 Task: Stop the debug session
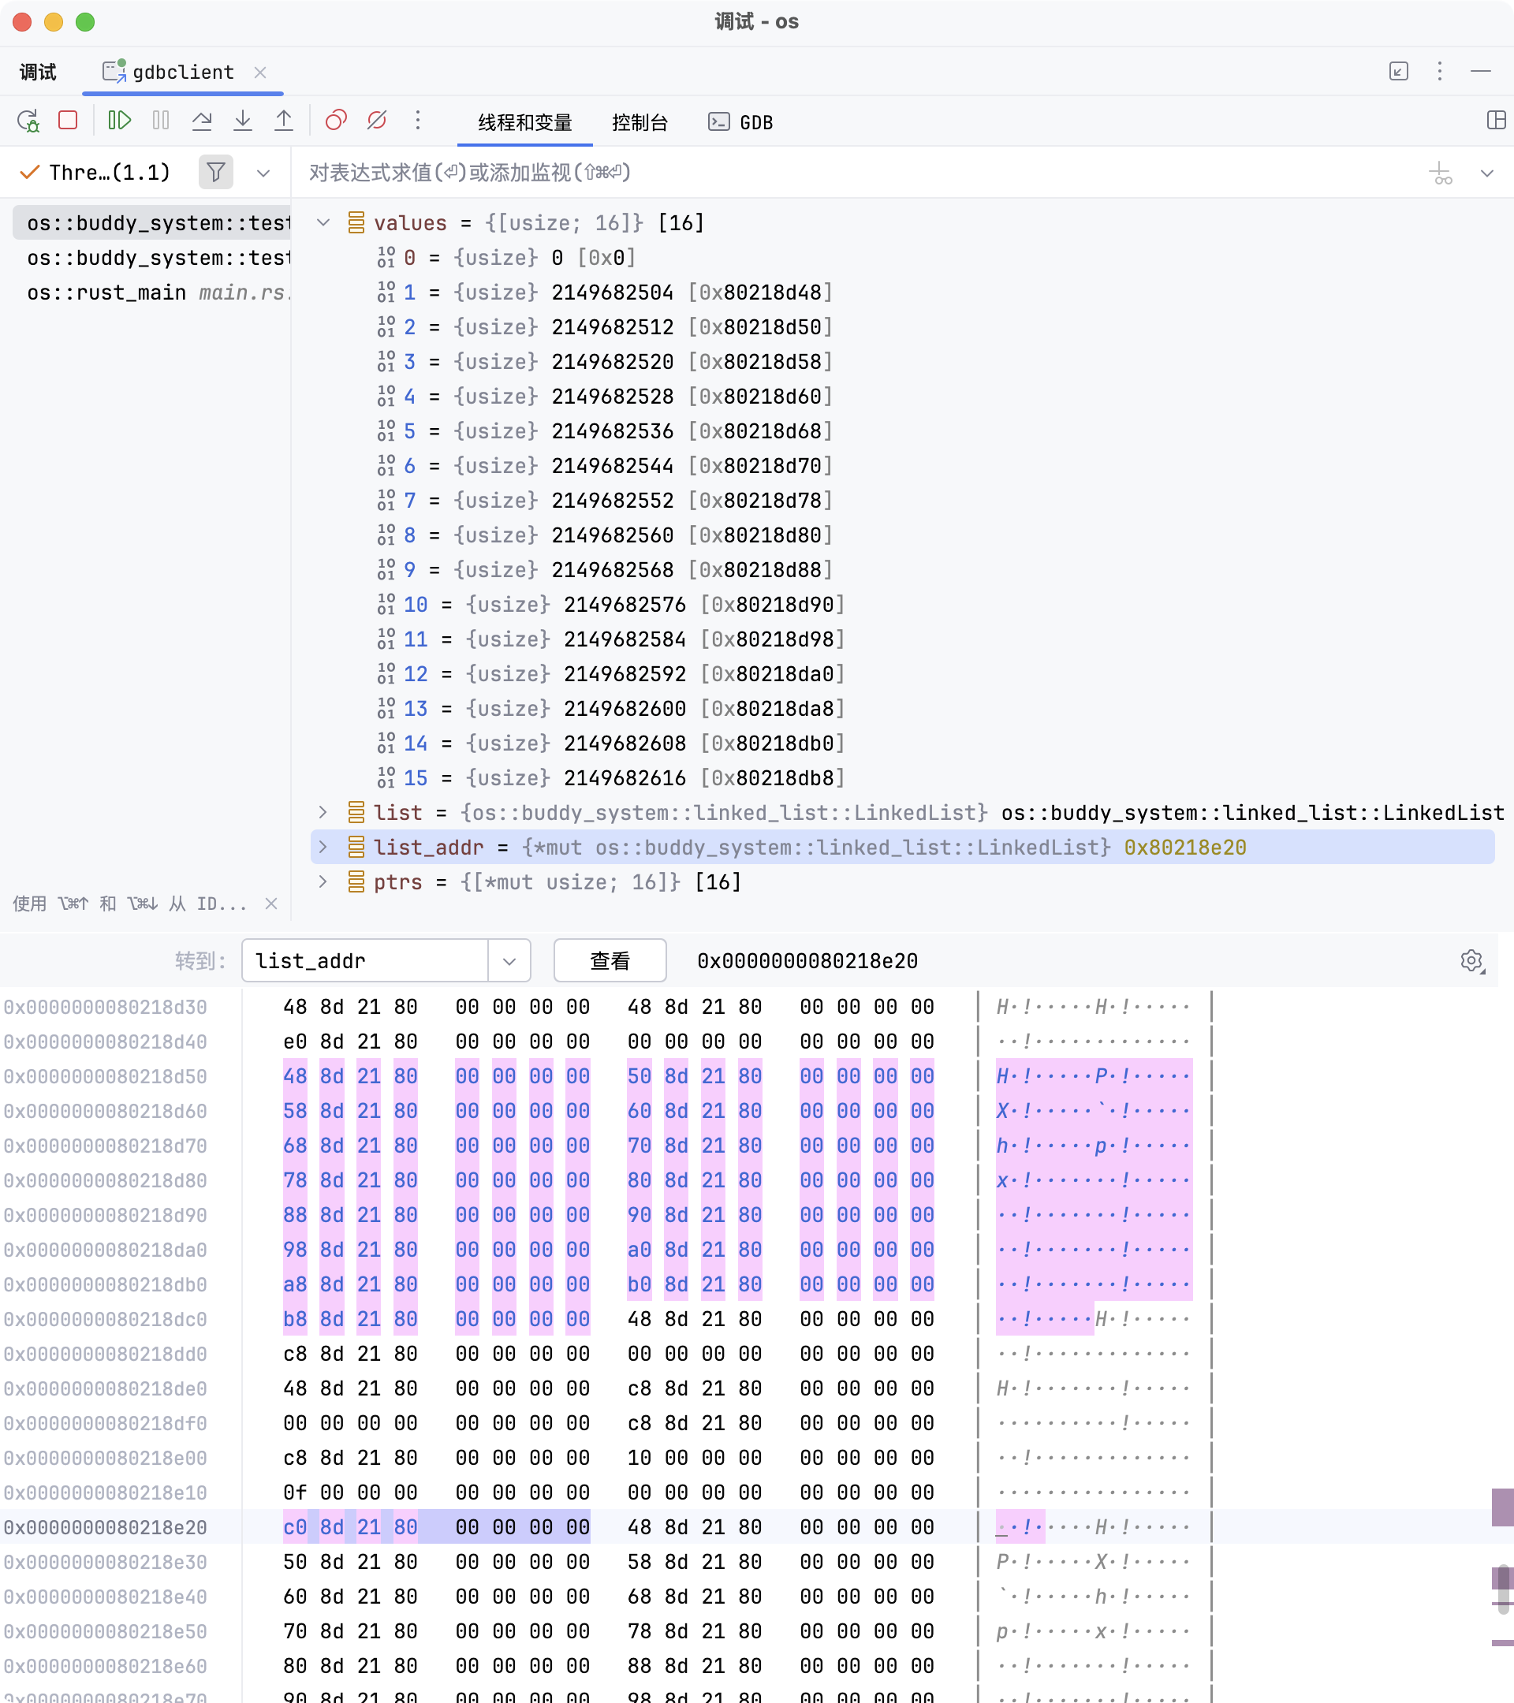pos(69,121)
